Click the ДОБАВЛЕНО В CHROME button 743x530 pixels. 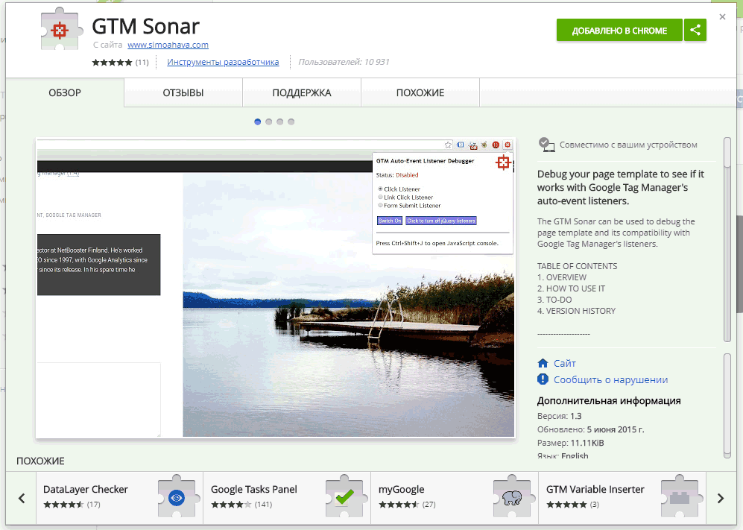[619, 31]
